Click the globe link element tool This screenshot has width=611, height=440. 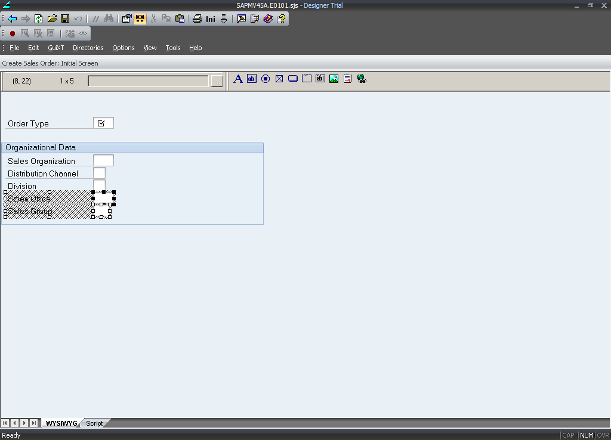(x=362, y=79)
